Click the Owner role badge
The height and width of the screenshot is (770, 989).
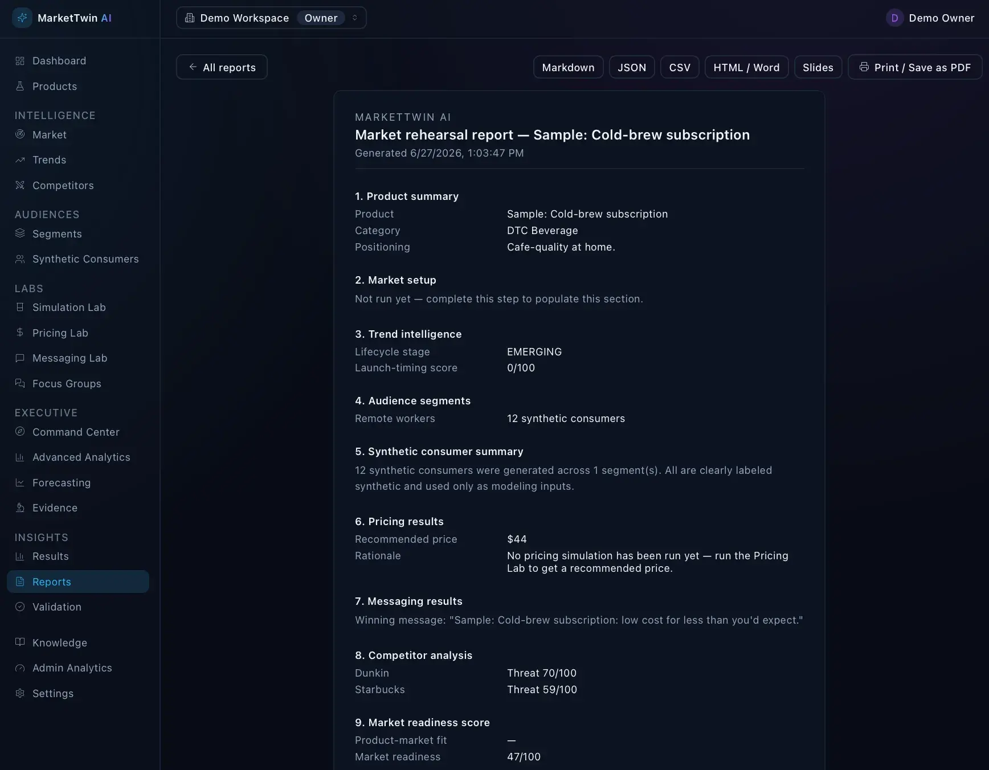pos(321,18)
